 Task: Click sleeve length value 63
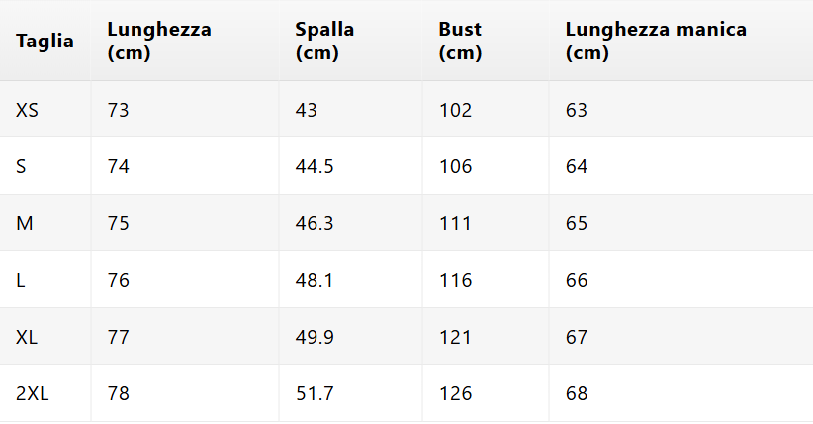pos(577,110)
